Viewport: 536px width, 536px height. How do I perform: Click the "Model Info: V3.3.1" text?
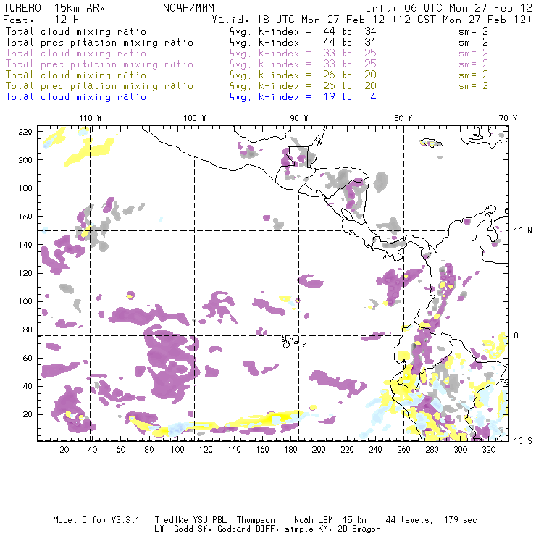(96, 520)
